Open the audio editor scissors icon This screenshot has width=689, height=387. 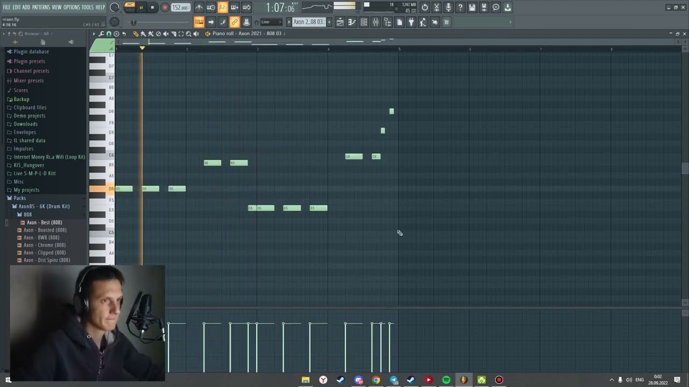[x=437, y=8]
